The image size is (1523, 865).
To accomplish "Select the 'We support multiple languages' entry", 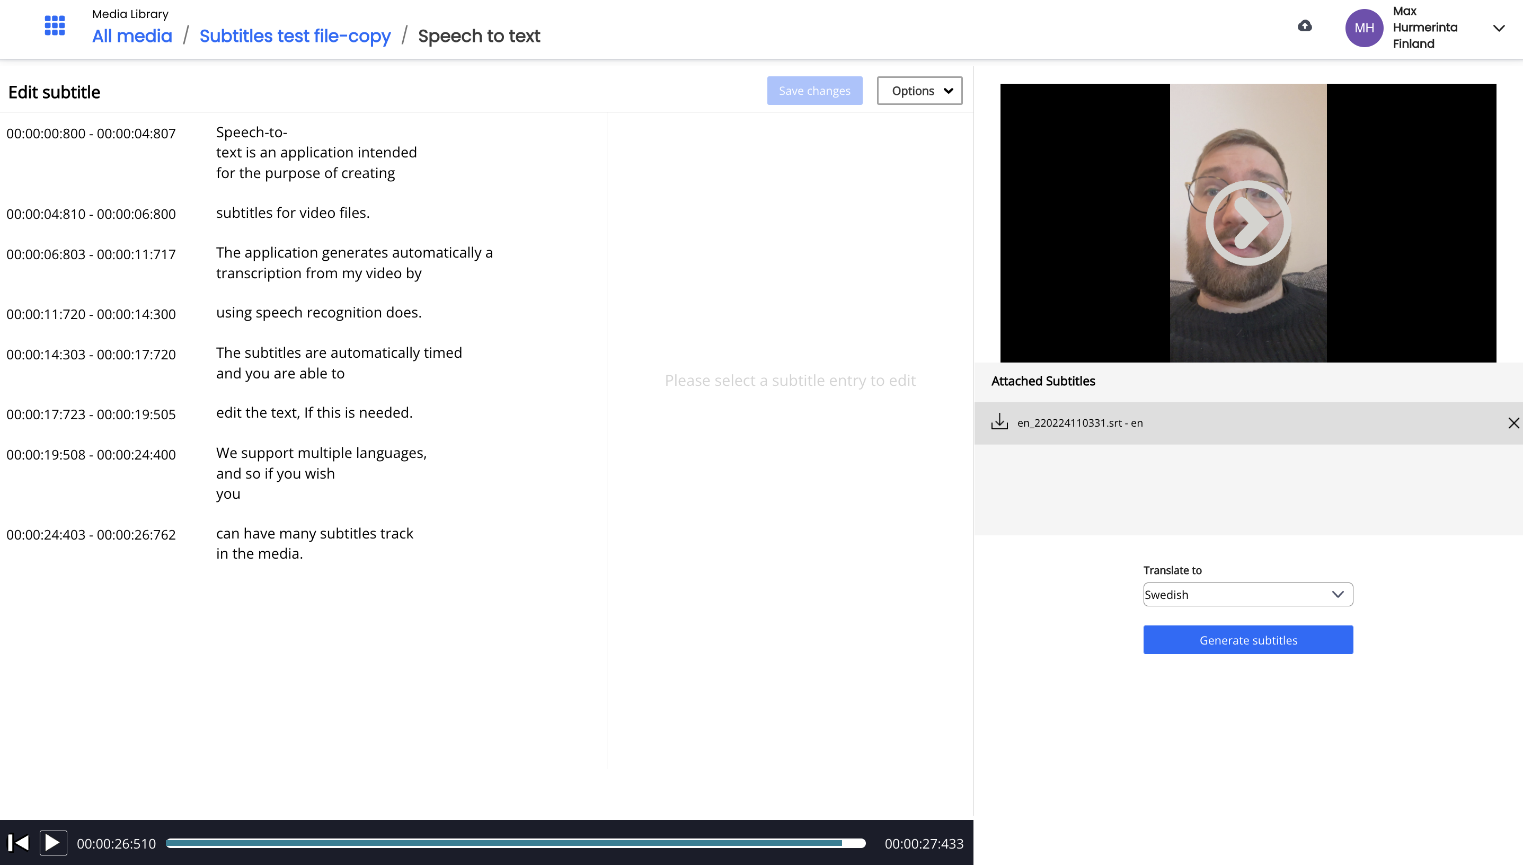I will [x=303, y=473].
